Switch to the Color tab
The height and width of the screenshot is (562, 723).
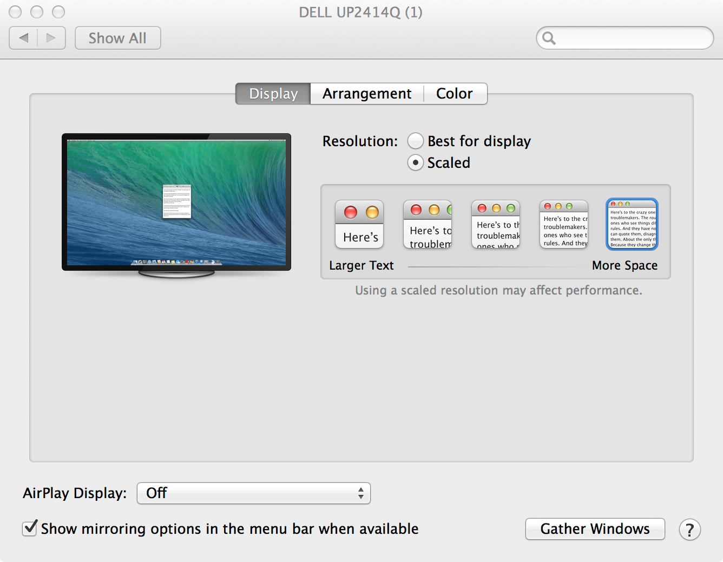tap(455, 94)
